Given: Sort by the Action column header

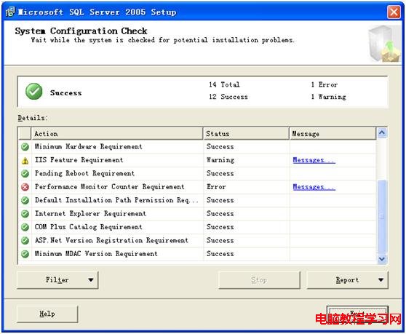Looking at the screenshot, I should click(x=116, y=134).
